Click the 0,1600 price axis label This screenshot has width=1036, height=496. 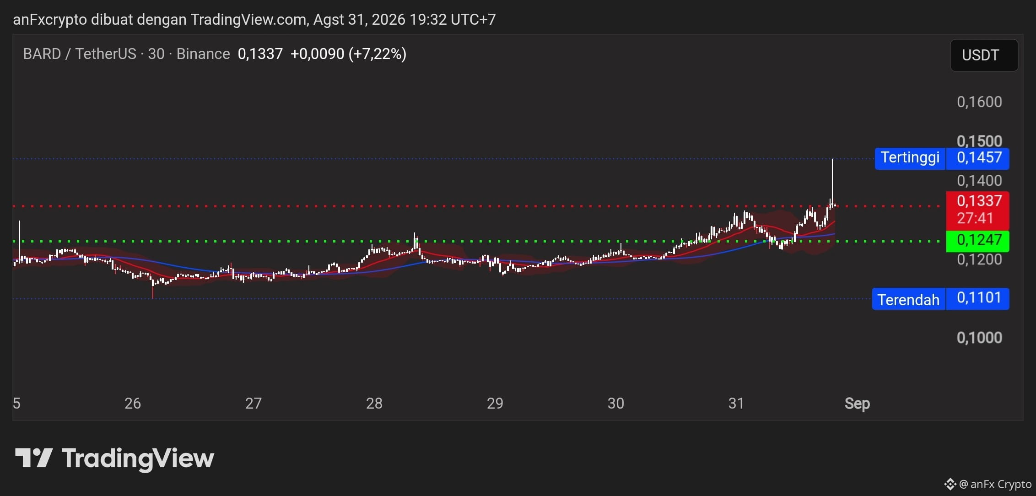(979, 102)
